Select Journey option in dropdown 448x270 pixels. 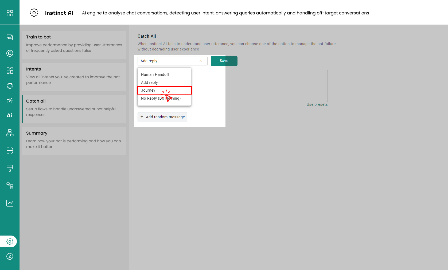coord(148,90)
